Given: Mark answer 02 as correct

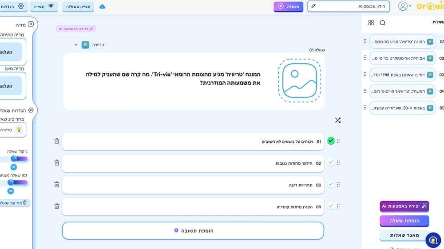Looking at the screenshot, I should [331, 163].
